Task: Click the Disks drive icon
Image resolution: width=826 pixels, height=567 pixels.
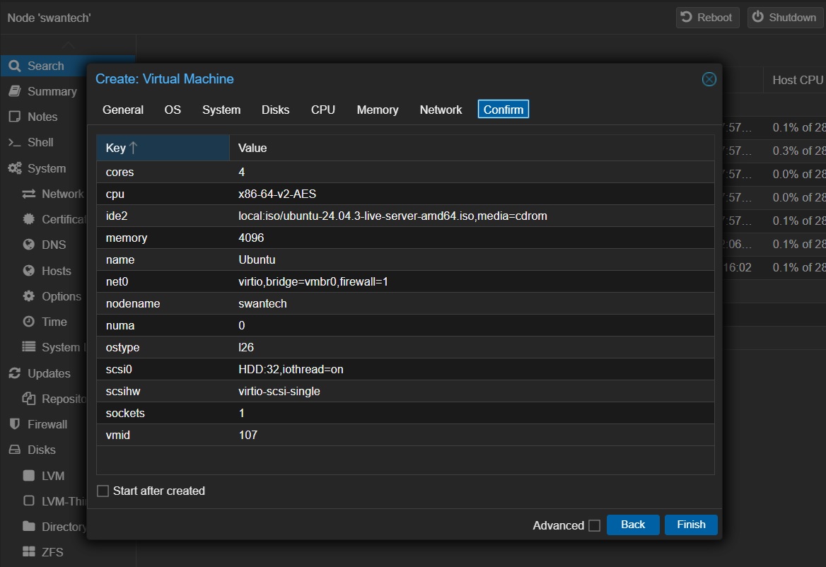Action: coord(15,450)
